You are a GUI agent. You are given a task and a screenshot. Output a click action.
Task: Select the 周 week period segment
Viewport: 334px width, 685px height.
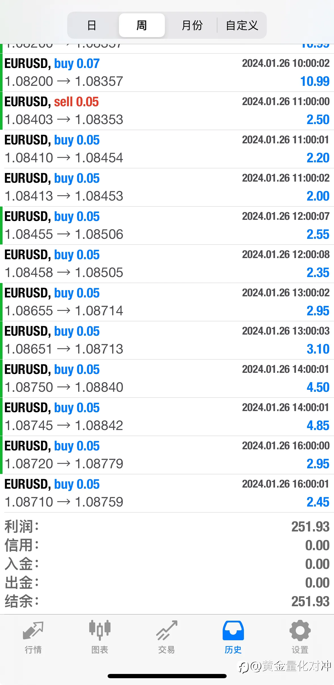(x=142, y=25)
